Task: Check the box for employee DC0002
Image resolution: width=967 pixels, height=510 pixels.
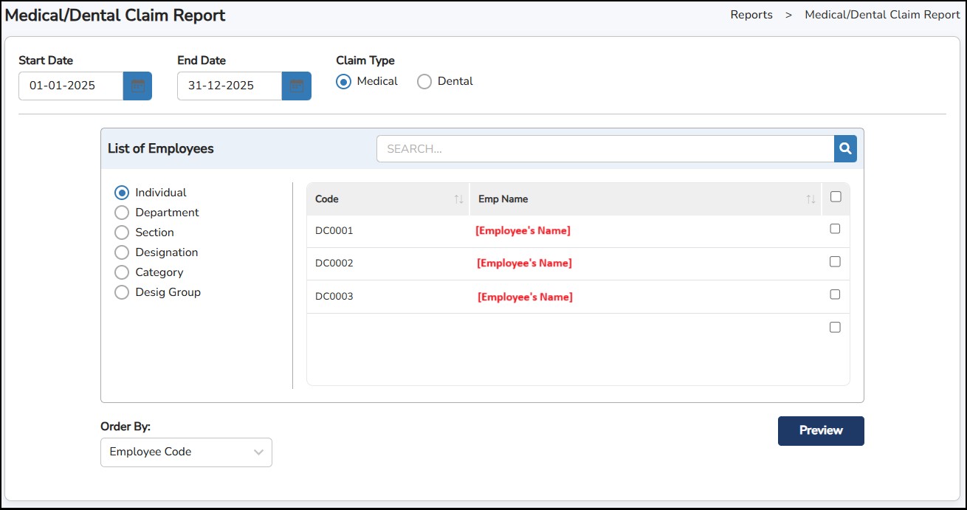Action: point(835,261)
